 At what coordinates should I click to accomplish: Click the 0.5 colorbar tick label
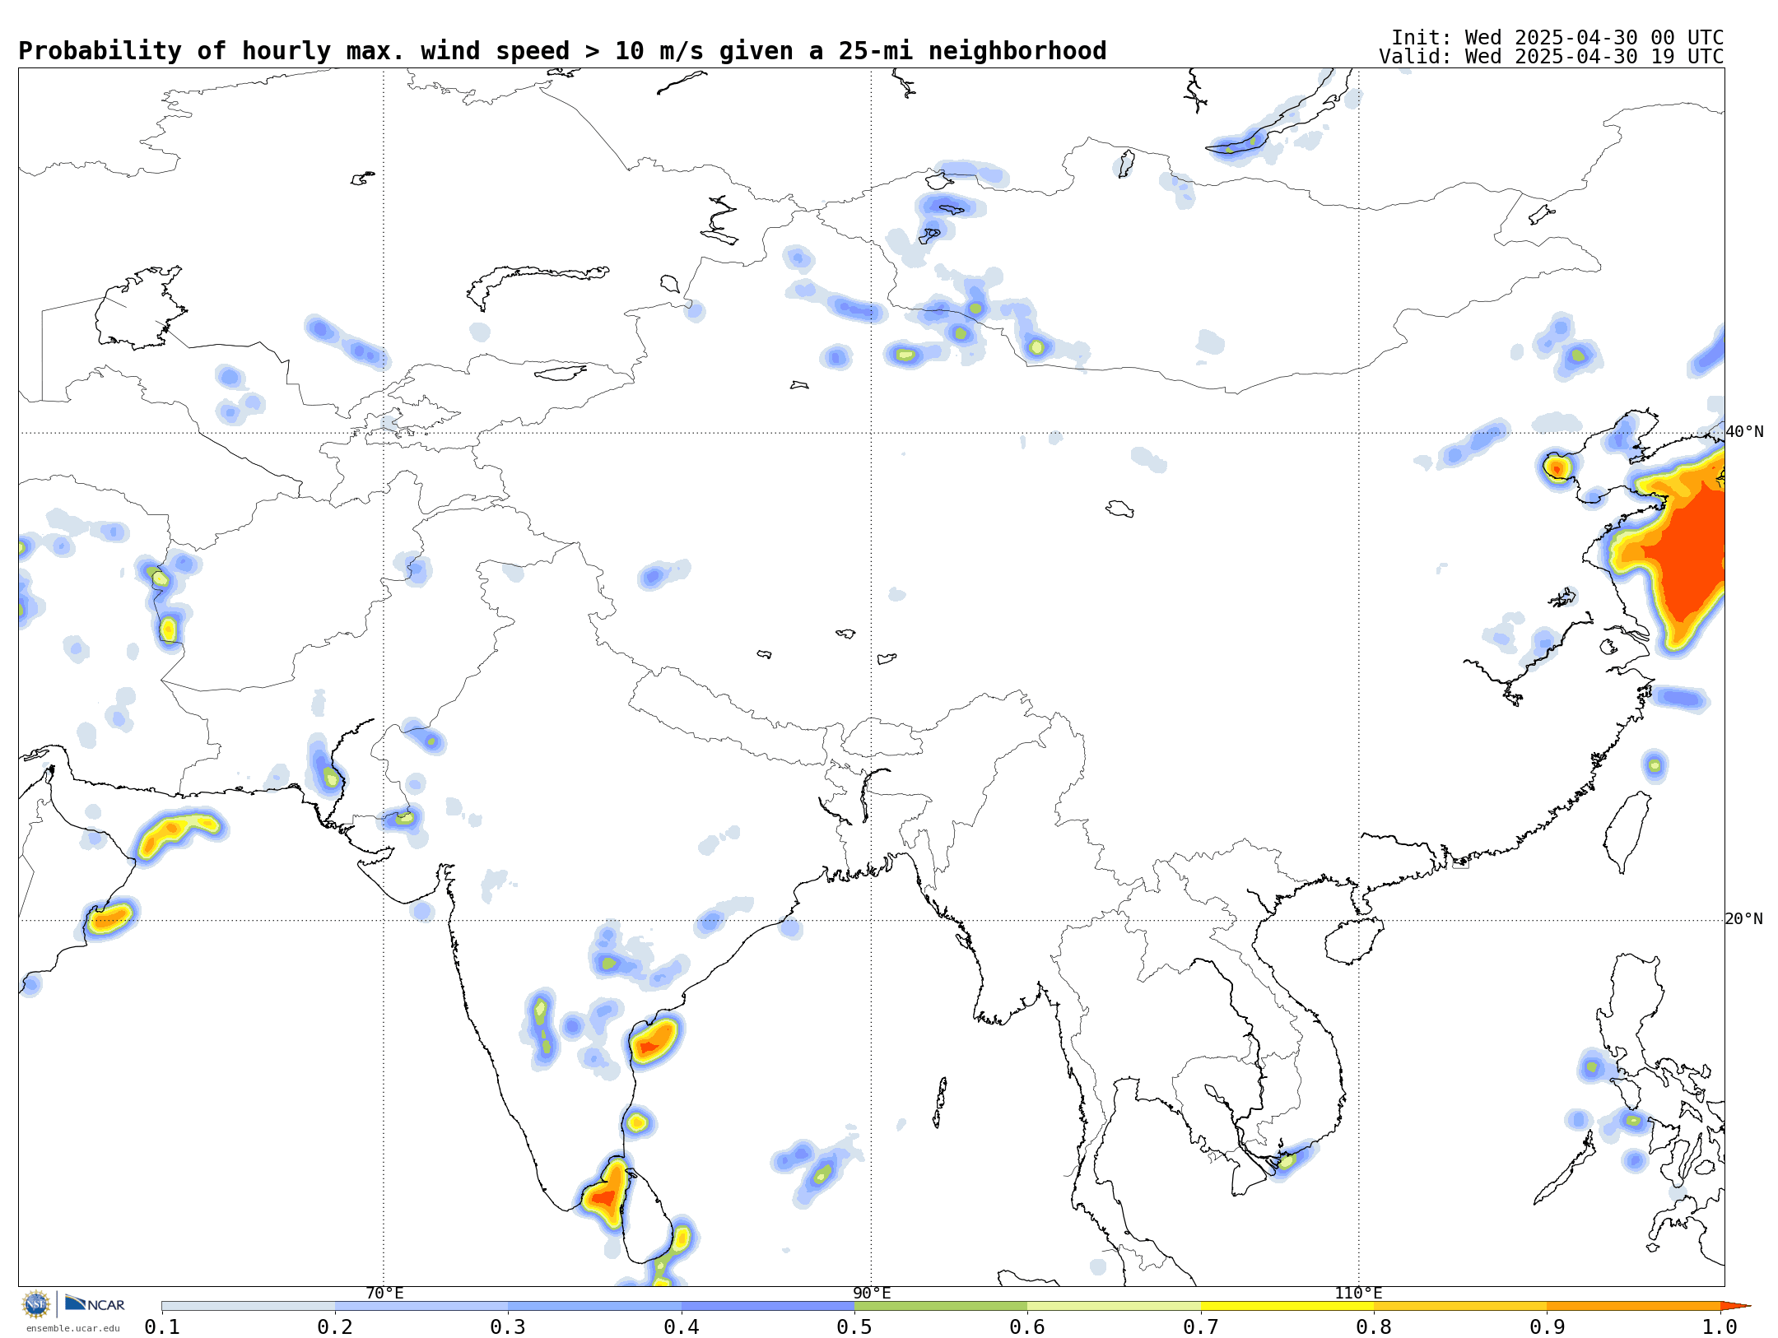(x=854, y=1326)
